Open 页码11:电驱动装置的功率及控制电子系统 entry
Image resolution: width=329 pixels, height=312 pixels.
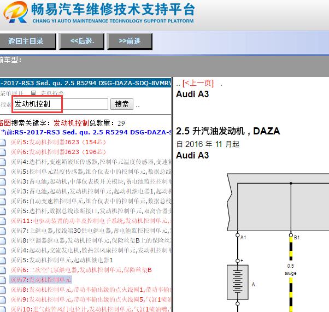pos(91,221)
